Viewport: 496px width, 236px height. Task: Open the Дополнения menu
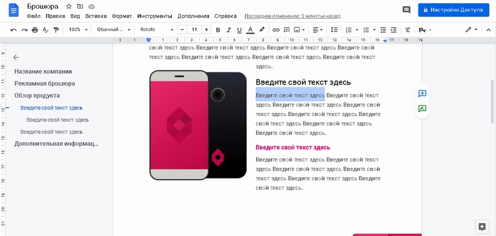(193, 16)
